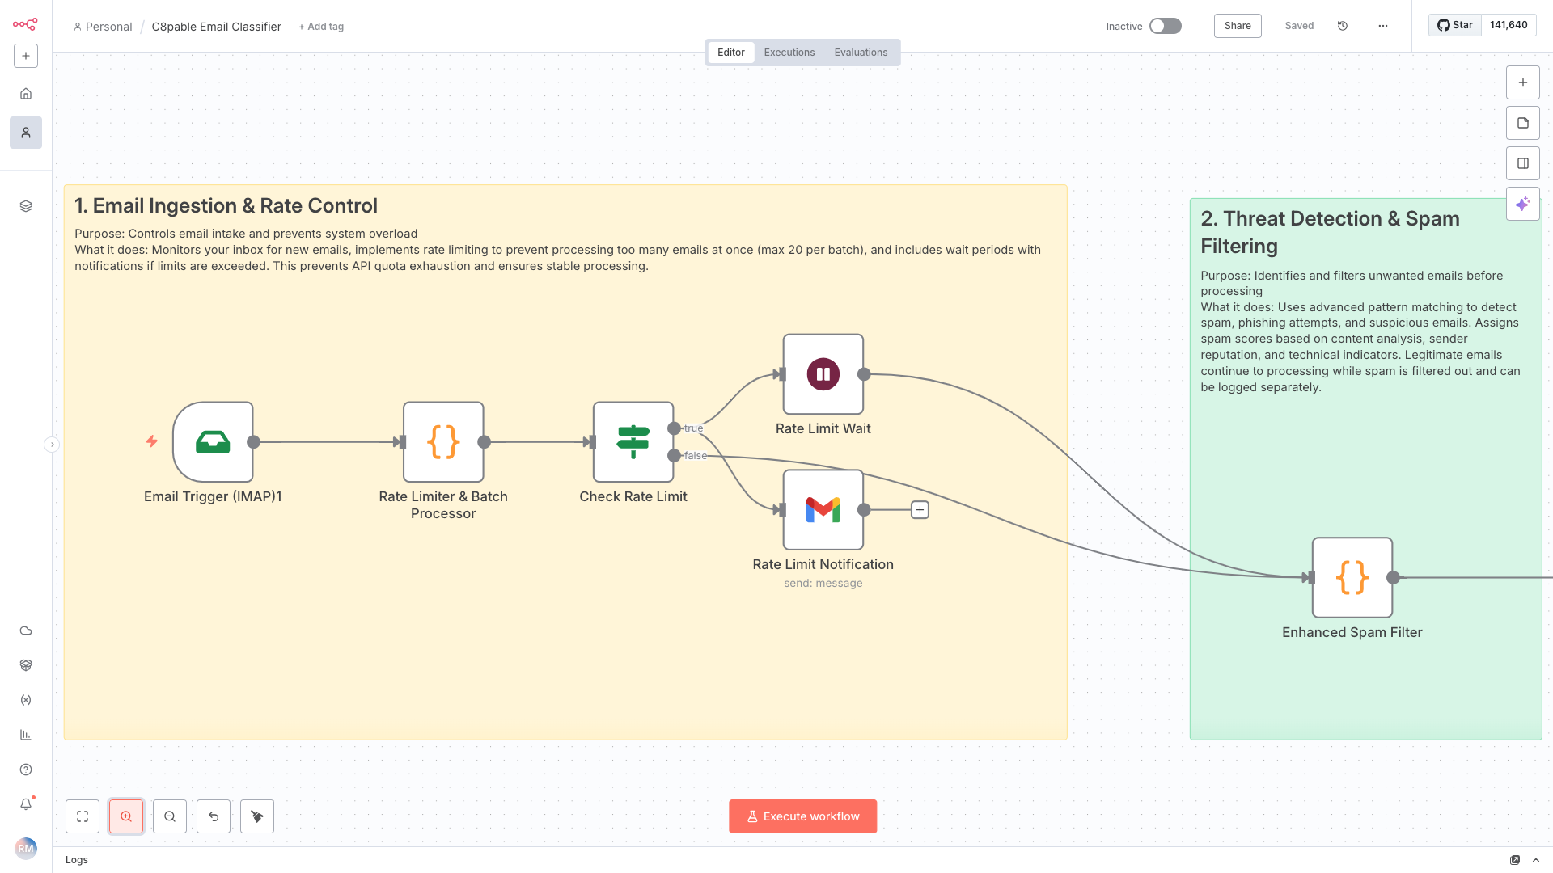Click the tidy up workflow broom button

(257, 816)
